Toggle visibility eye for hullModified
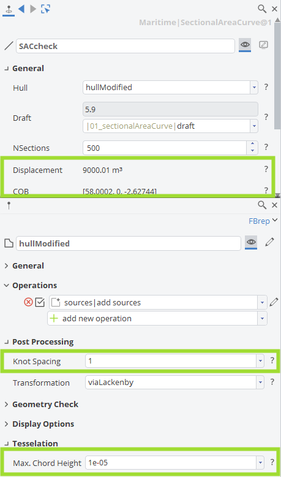The image size is (281, 477). click(251, 242)
